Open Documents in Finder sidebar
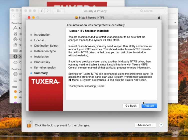 click(x=17, y=45)
